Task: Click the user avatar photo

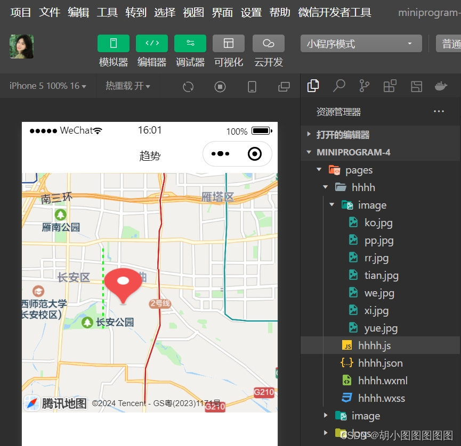Action: pos(21,46)
